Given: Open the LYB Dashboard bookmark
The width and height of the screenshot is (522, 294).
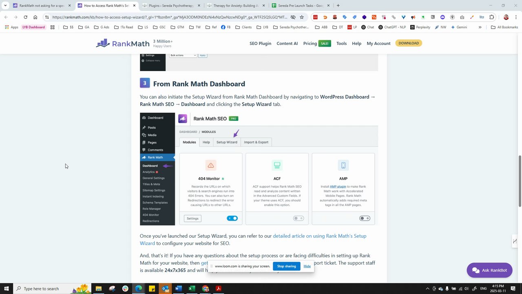Looking at the screenshot, I should coord(33,27).
